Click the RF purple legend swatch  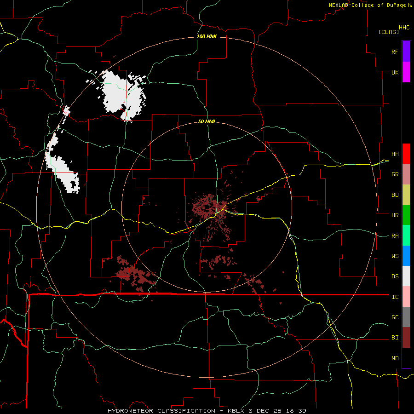[406, 52]
